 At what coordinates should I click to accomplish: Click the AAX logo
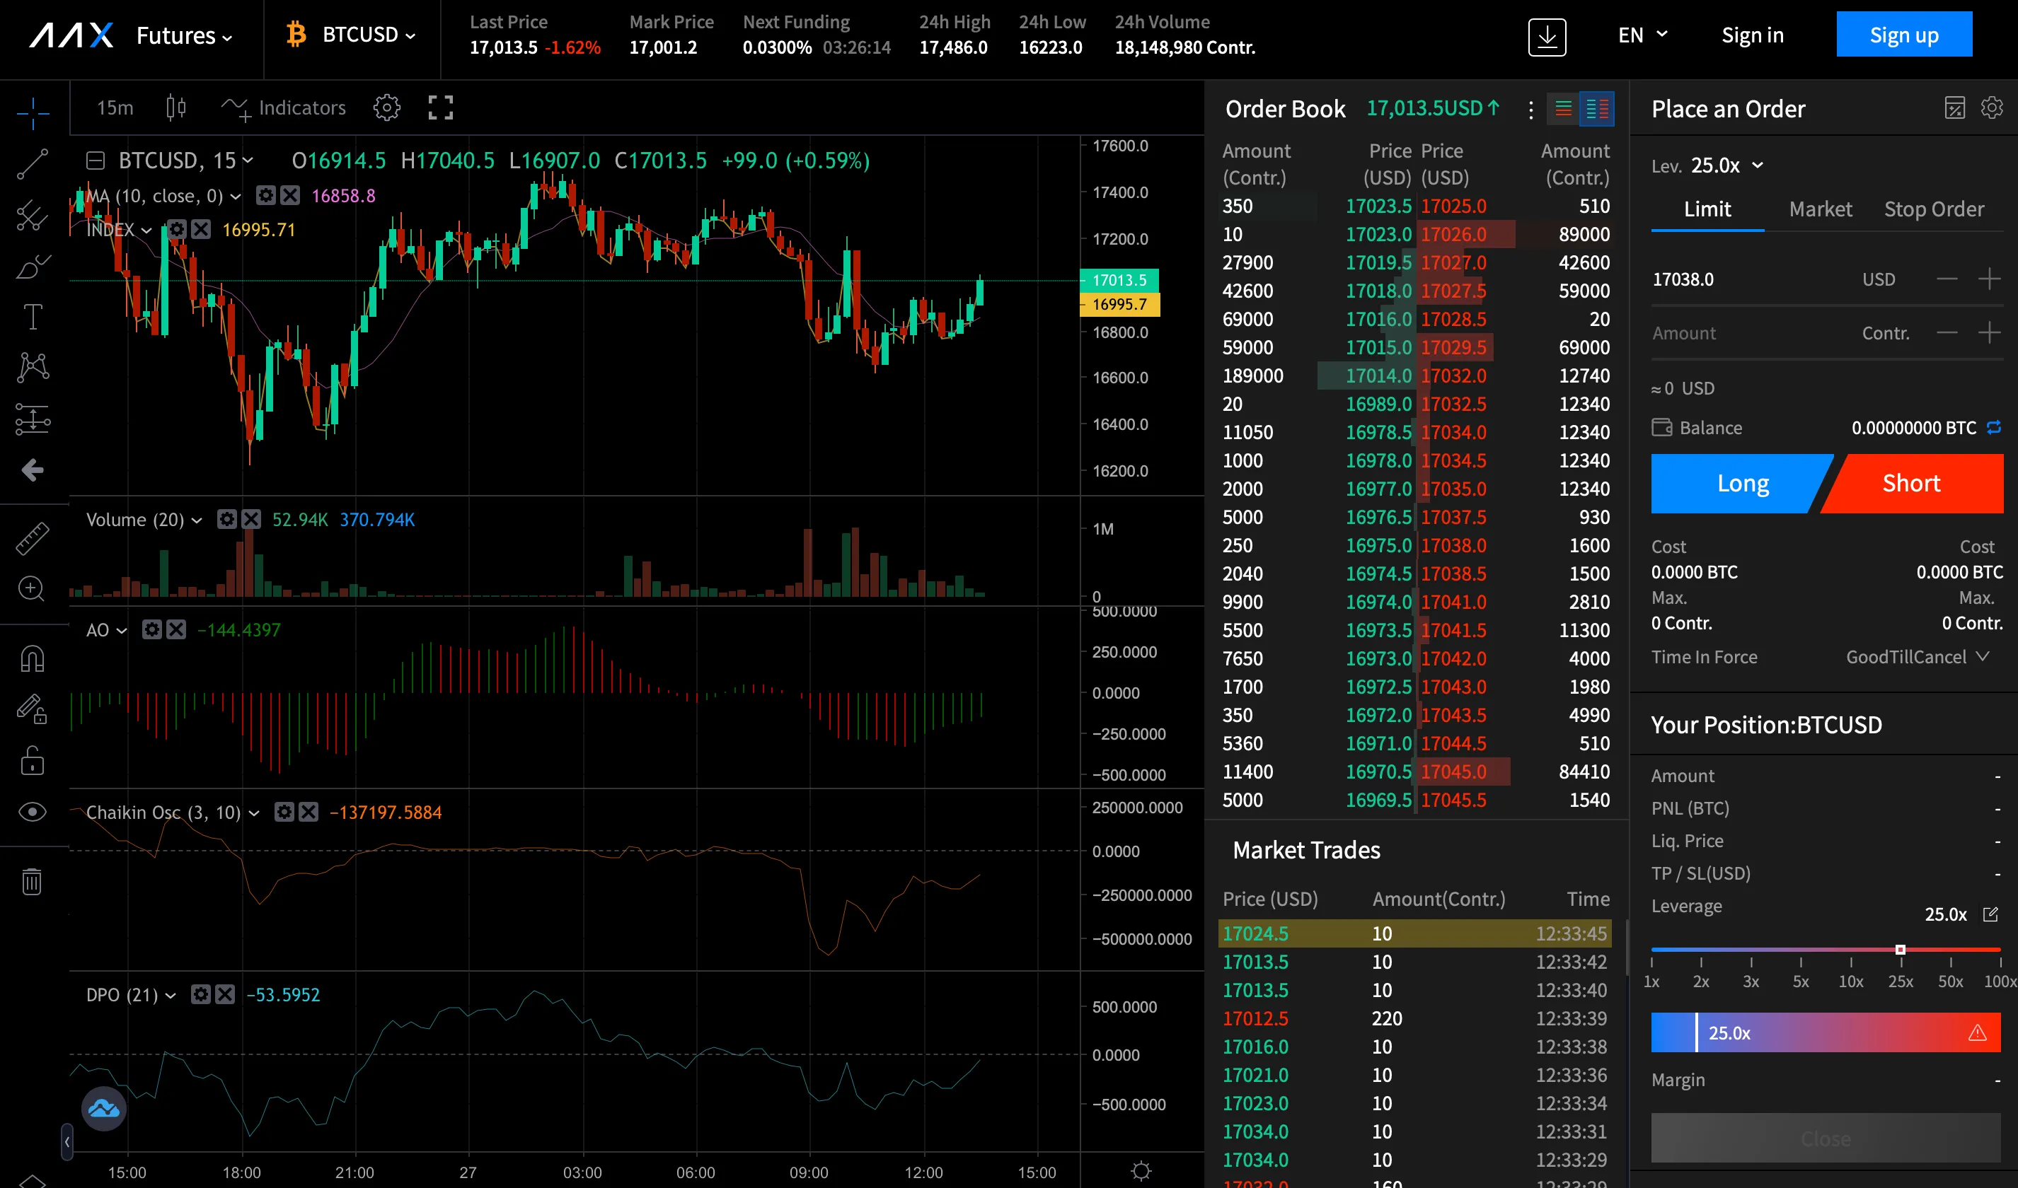point(72,35)
